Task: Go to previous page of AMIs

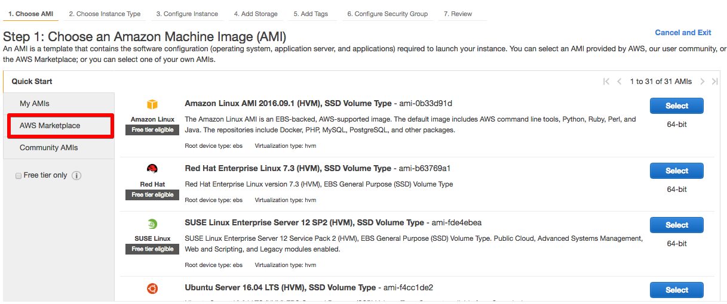Action: click(x=619, y=82)
